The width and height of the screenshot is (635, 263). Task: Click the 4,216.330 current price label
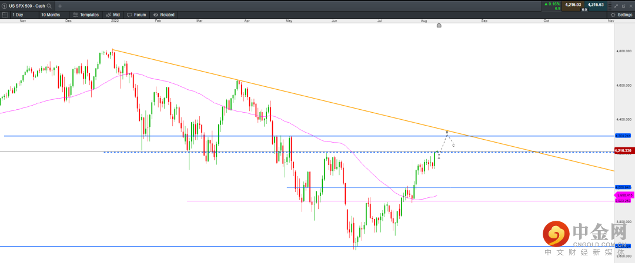click(x=622, y=151)
